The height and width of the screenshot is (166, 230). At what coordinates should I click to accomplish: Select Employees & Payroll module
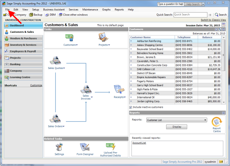[x=23, y=51]
